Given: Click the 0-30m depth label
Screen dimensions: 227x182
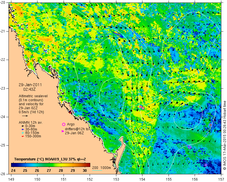Looking at the screenshot, I should tap(30, 126).
